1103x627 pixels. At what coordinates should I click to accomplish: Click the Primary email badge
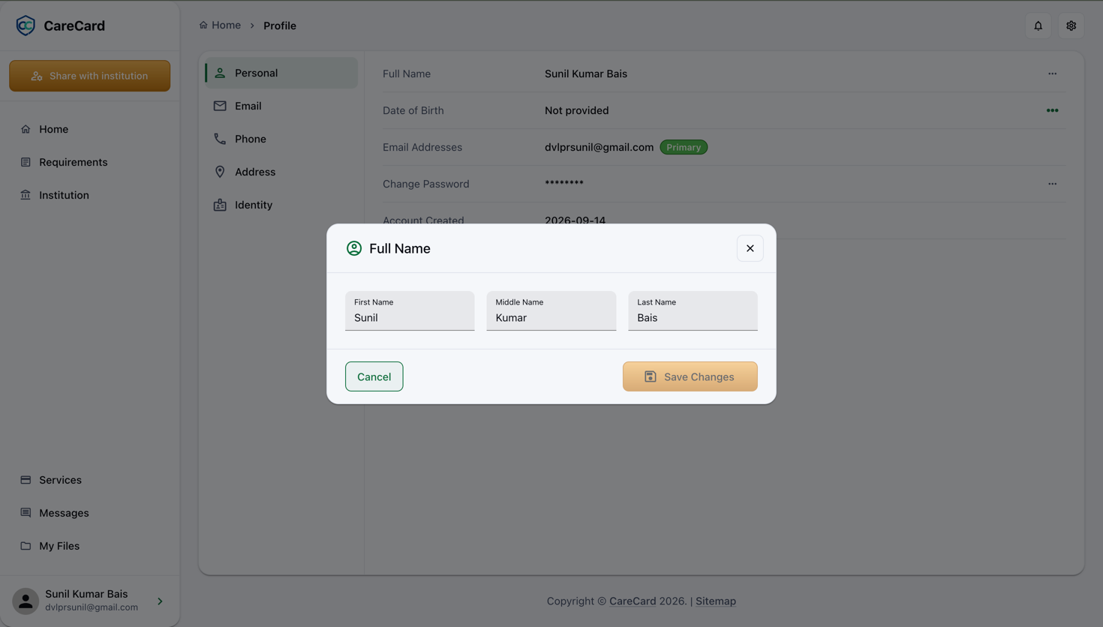tap(684, 147)
